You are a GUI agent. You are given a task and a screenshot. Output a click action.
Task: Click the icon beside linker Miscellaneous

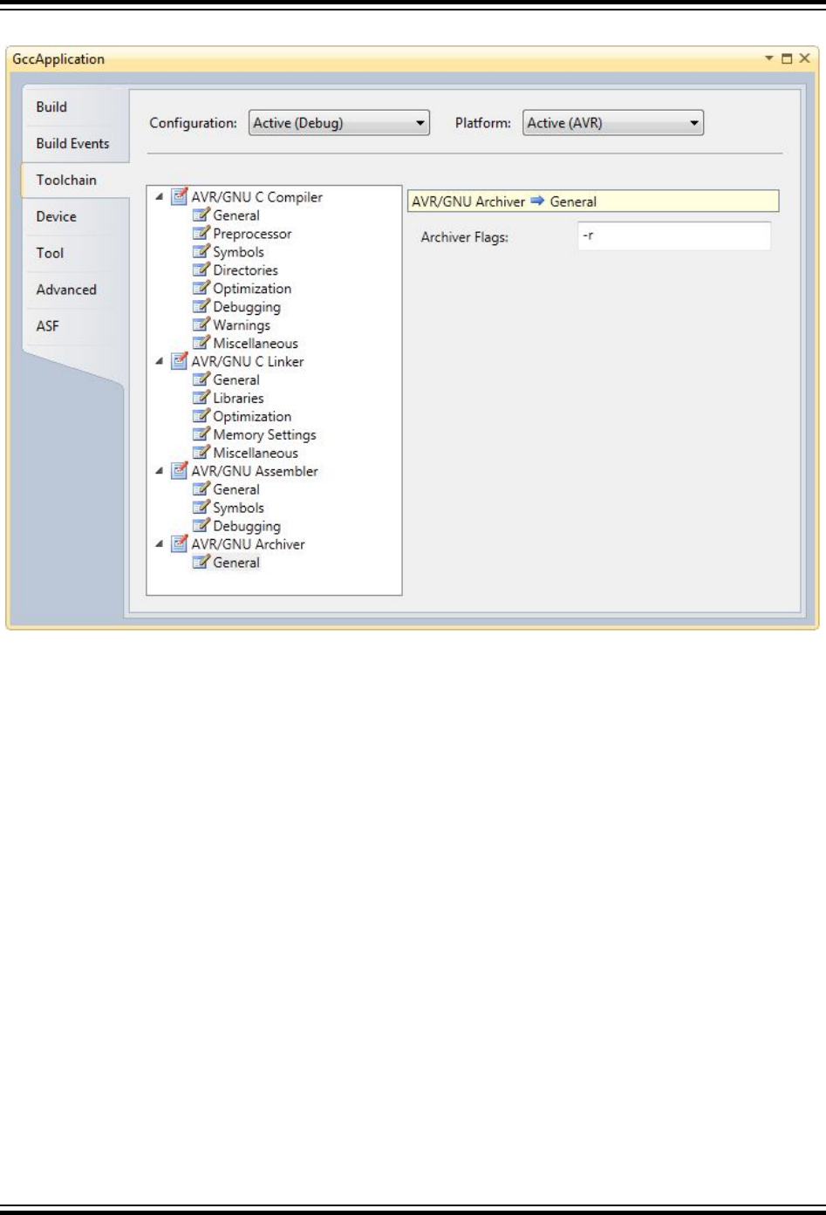tap(201, 453)
